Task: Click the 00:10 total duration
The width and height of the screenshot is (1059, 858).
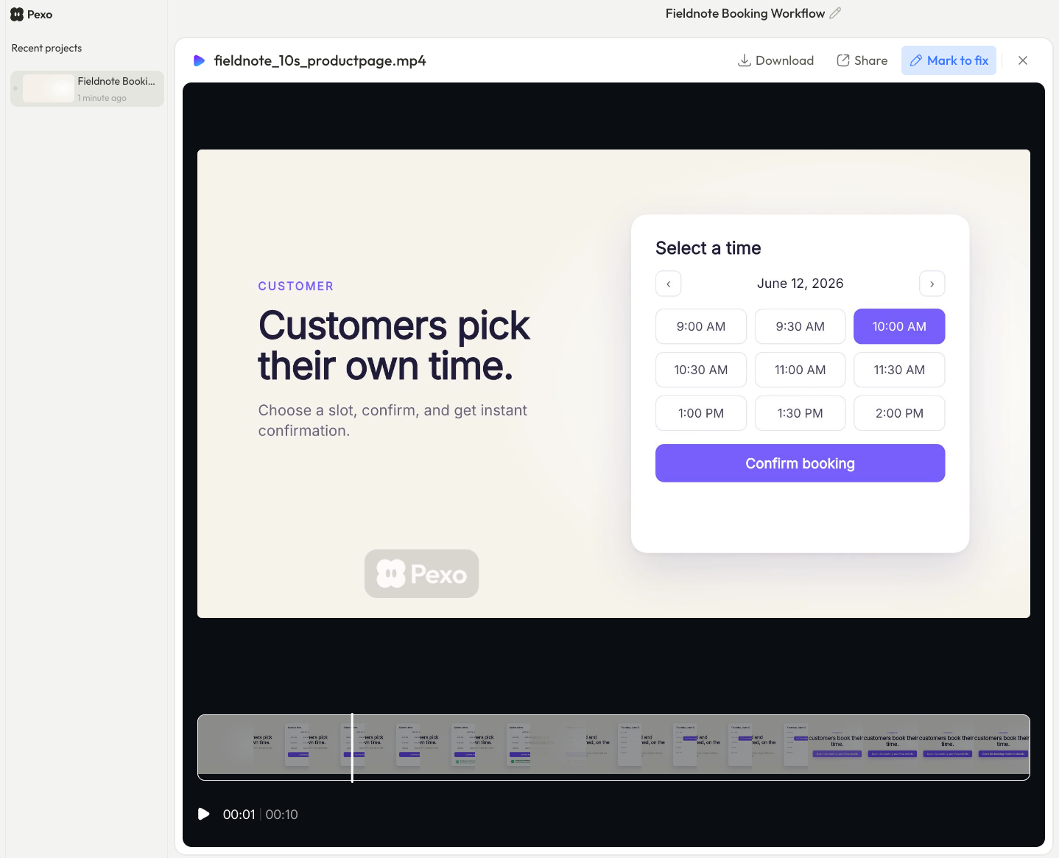Action: point(281,815)
